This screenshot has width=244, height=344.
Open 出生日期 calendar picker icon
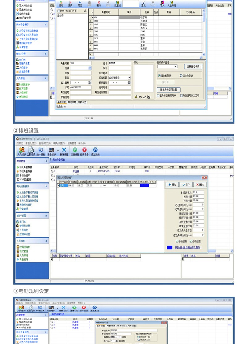click(x=90, y=83)
